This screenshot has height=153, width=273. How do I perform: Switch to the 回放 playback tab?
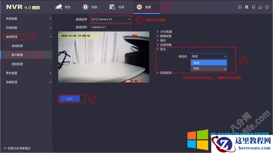click(x=90, y=7)
